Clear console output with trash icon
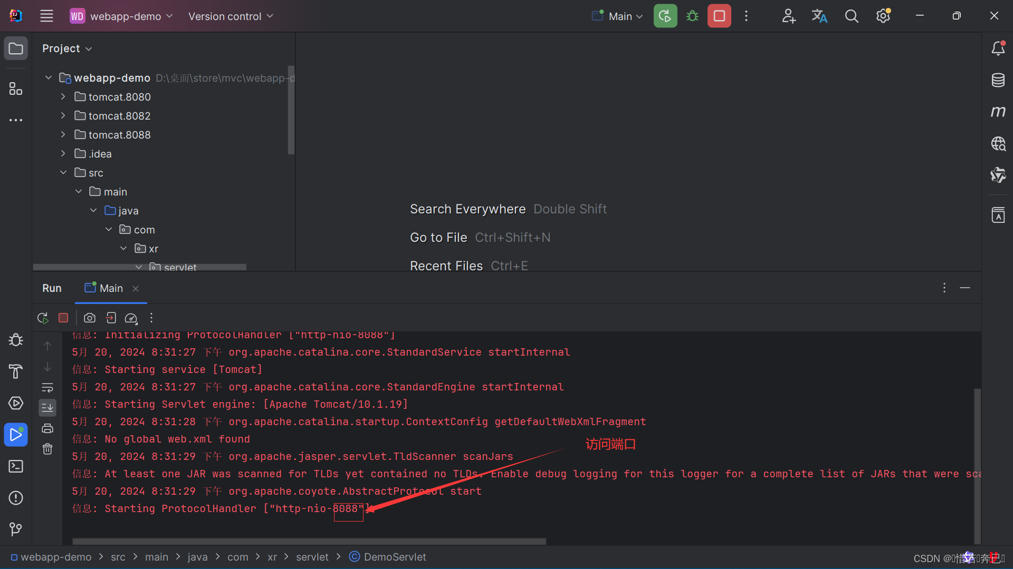 click(47, 449)
